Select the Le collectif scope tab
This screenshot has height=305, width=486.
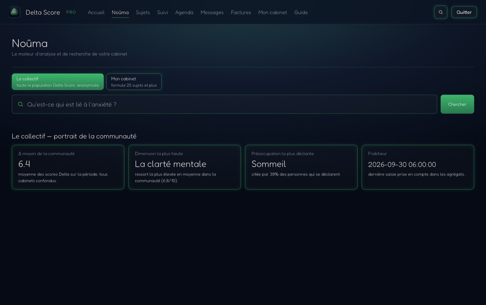tap(58, 82)
